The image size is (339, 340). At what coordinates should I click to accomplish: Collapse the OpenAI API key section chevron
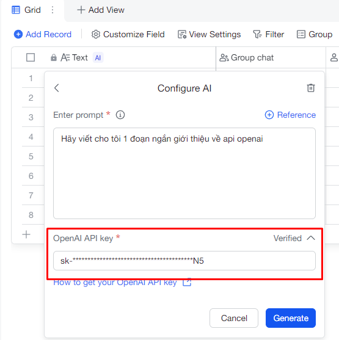tap(311, 238)
